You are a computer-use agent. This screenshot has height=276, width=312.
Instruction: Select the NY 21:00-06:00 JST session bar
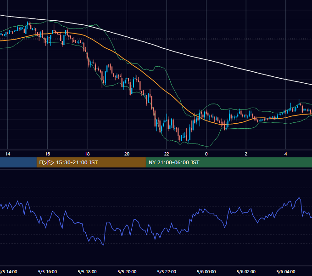click(x=229, y=162)
